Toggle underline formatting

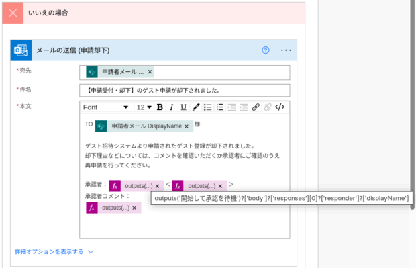(183, 107)
